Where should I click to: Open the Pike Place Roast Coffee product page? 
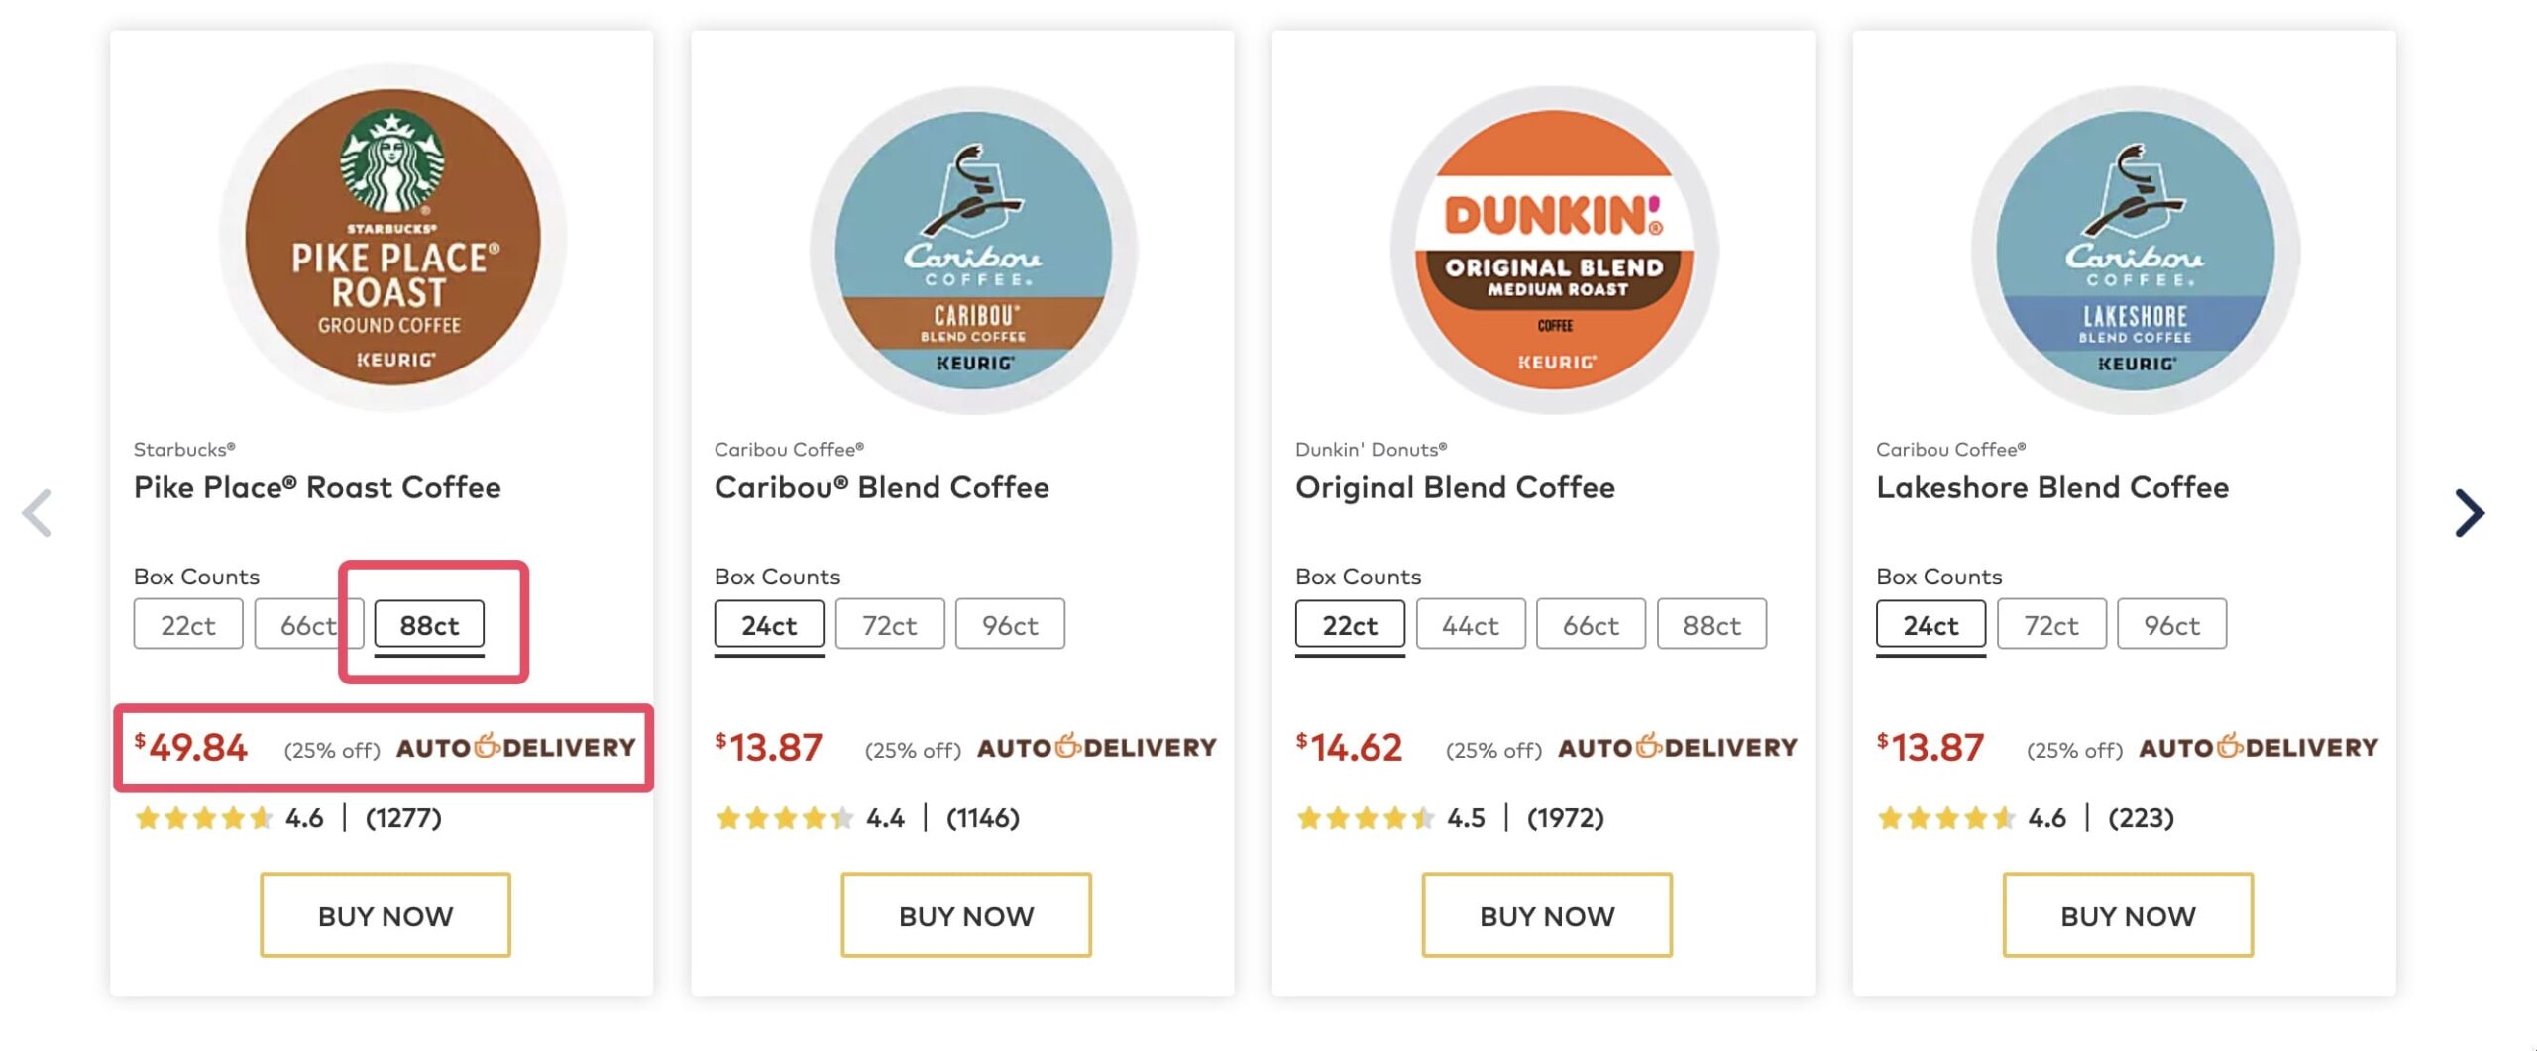[317, 486]
